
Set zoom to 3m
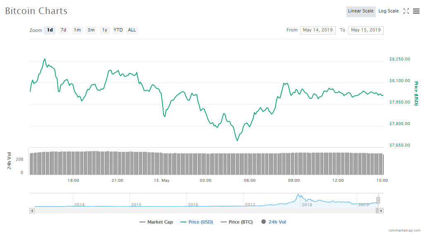91,30
